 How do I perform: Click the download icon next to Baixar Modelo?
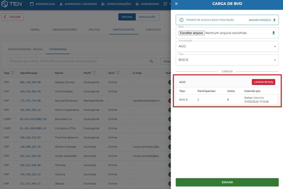pos(274,20)
